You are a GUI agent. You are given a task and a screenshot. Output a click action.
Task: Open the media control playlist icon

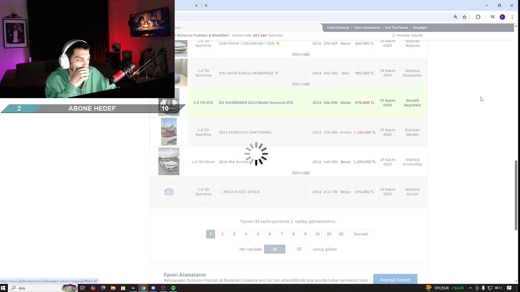(492, 17)
